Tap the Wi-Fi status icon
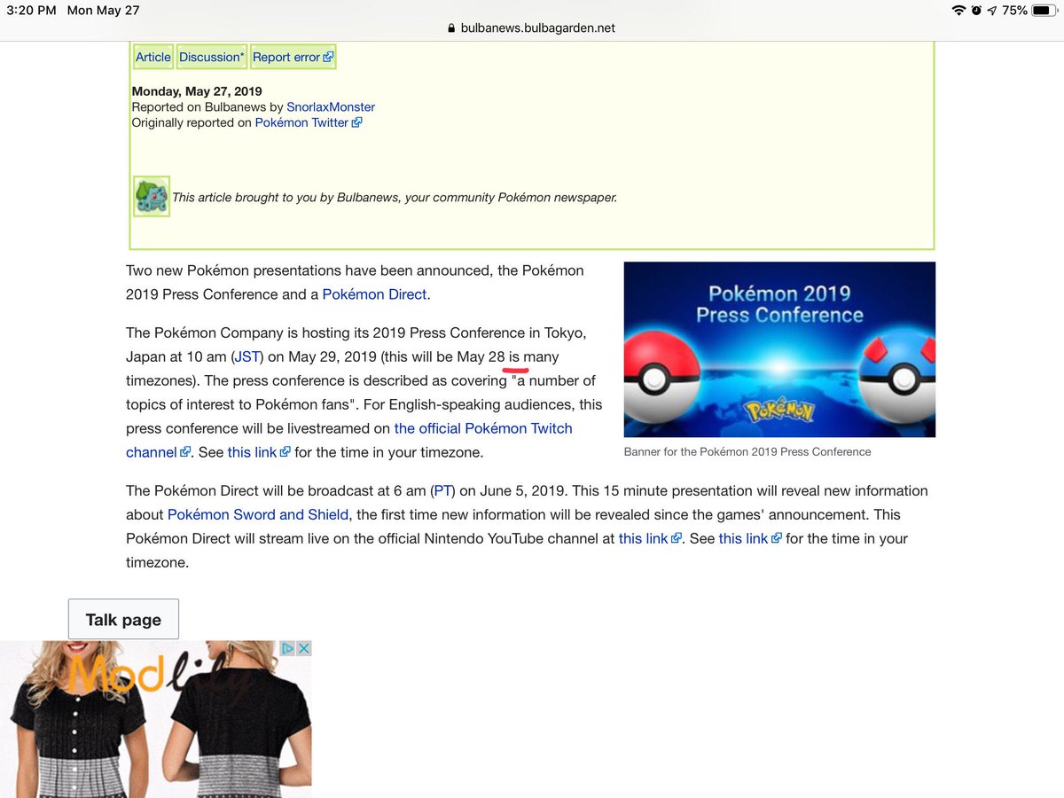Image resolution: width=1064 pixels, height=798 pixels. point(958,11)
